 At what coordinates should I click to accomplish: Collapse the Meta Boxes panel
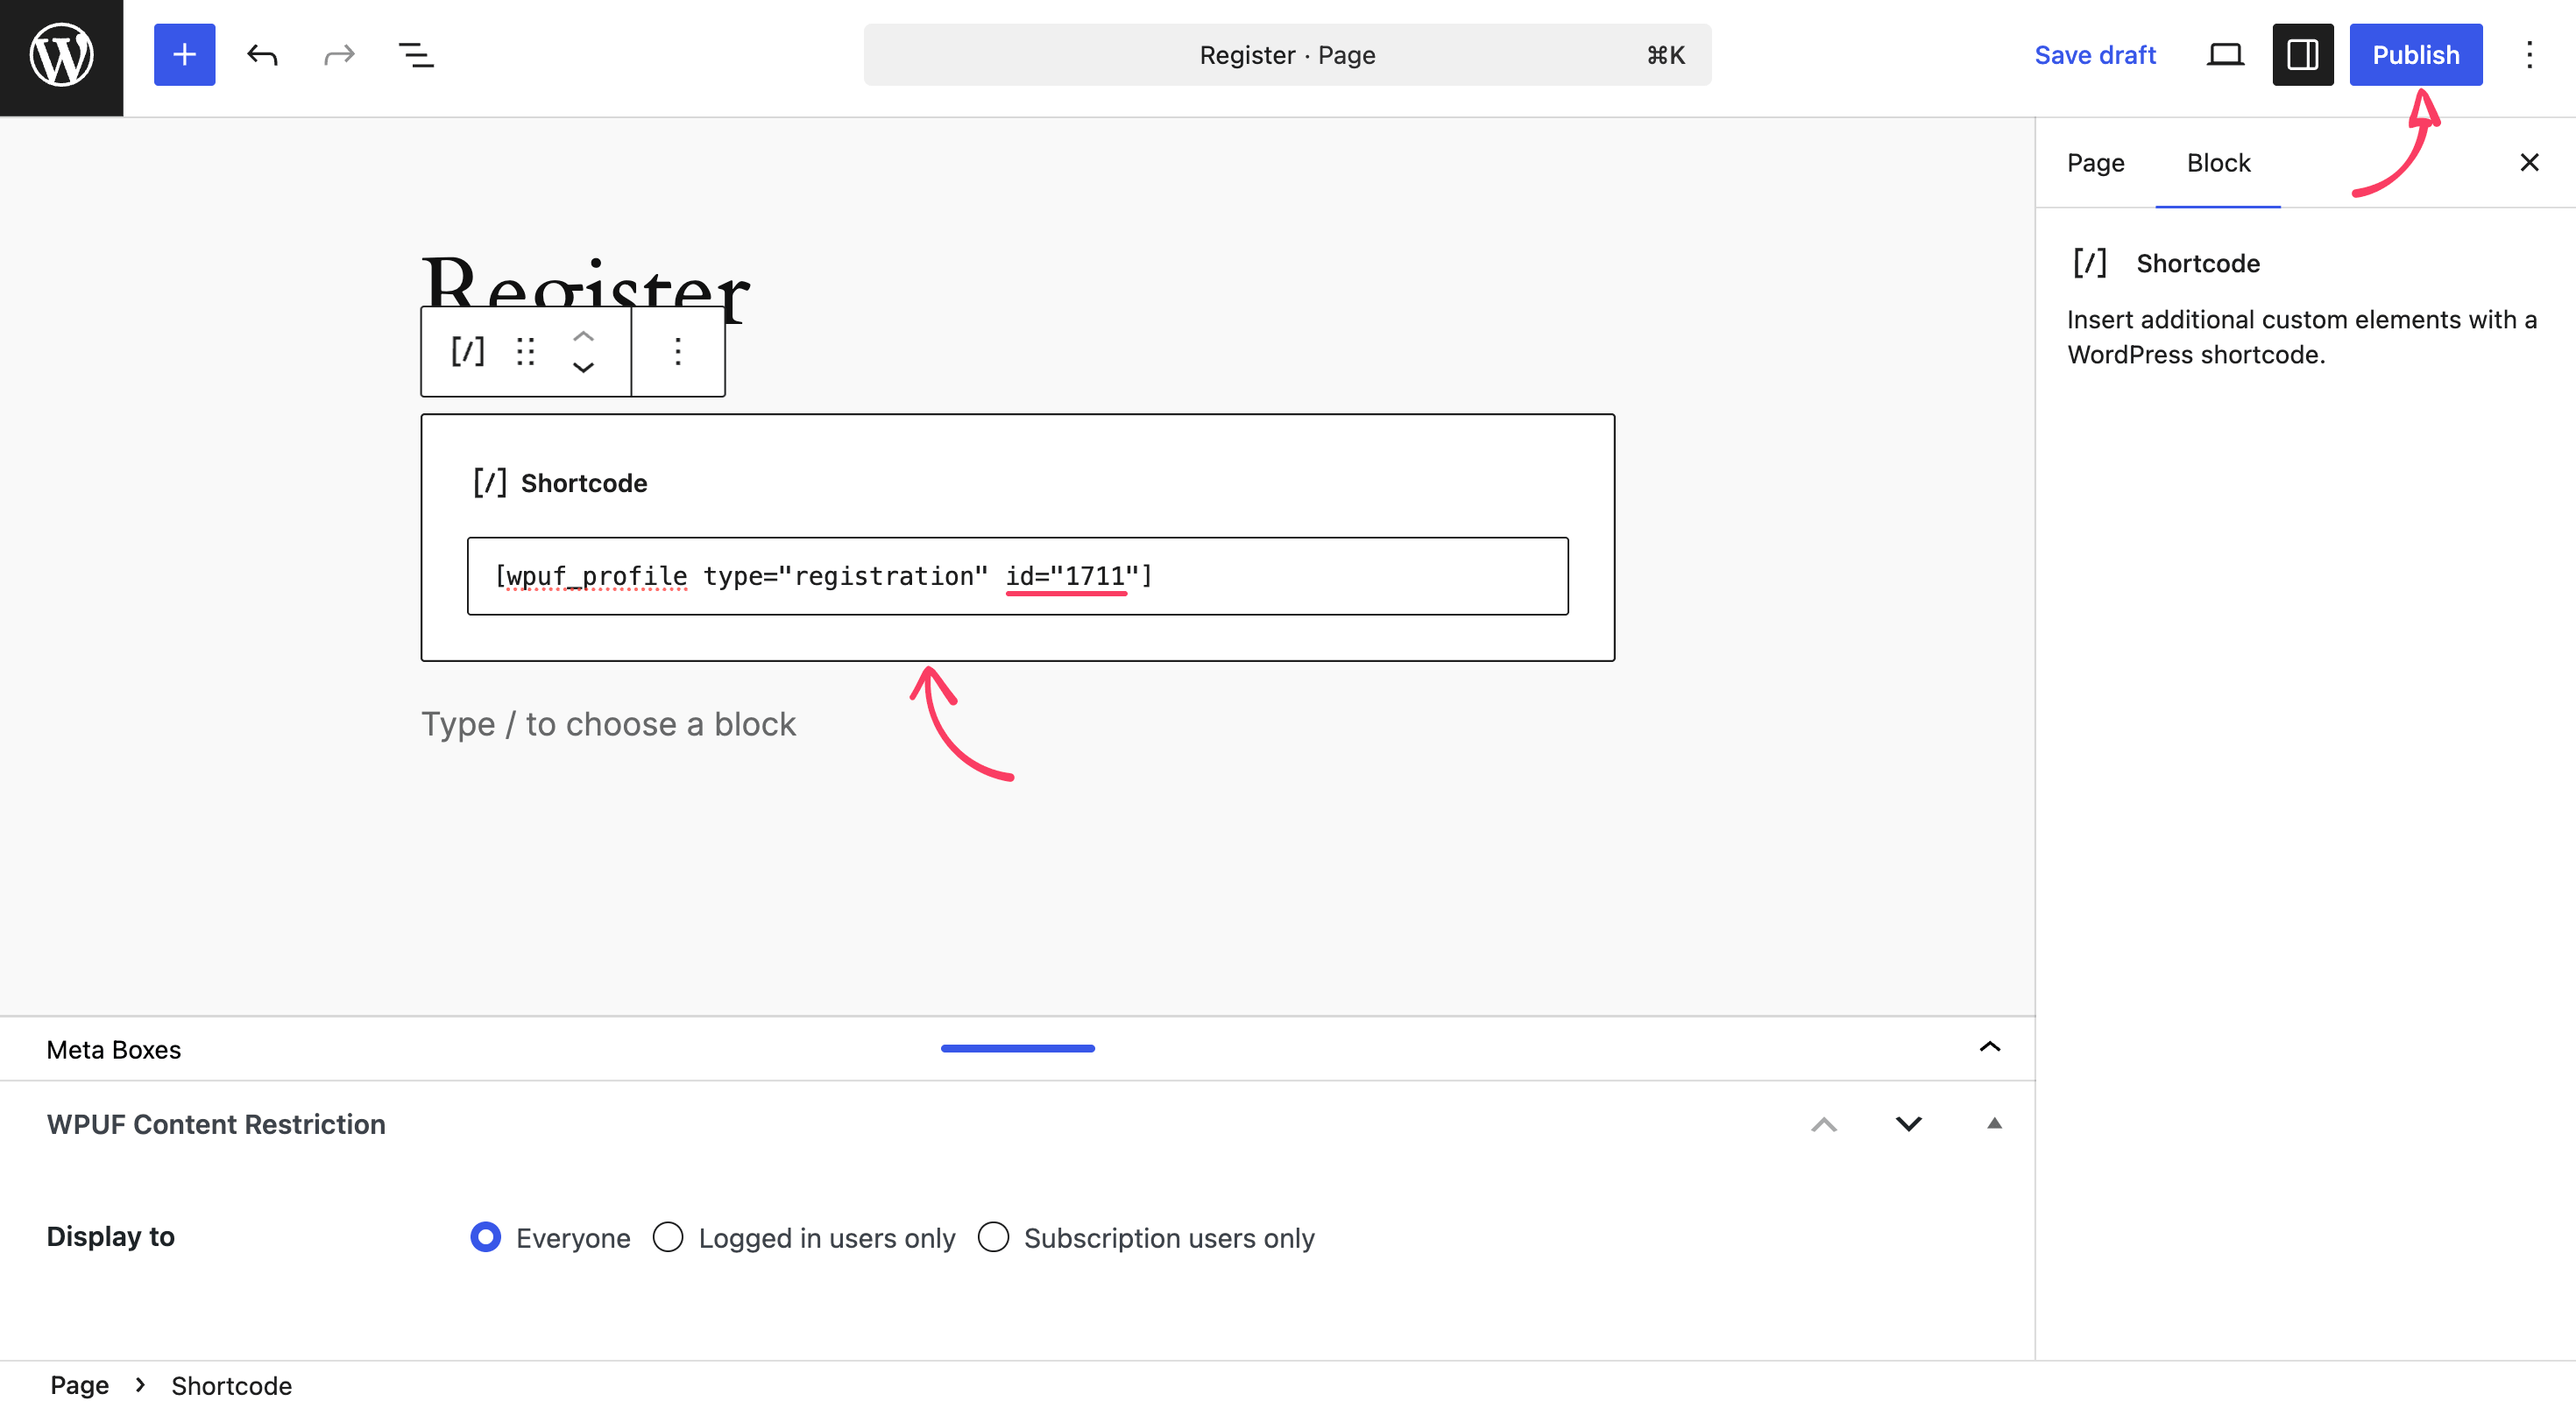click(x=1989, y=1047)
